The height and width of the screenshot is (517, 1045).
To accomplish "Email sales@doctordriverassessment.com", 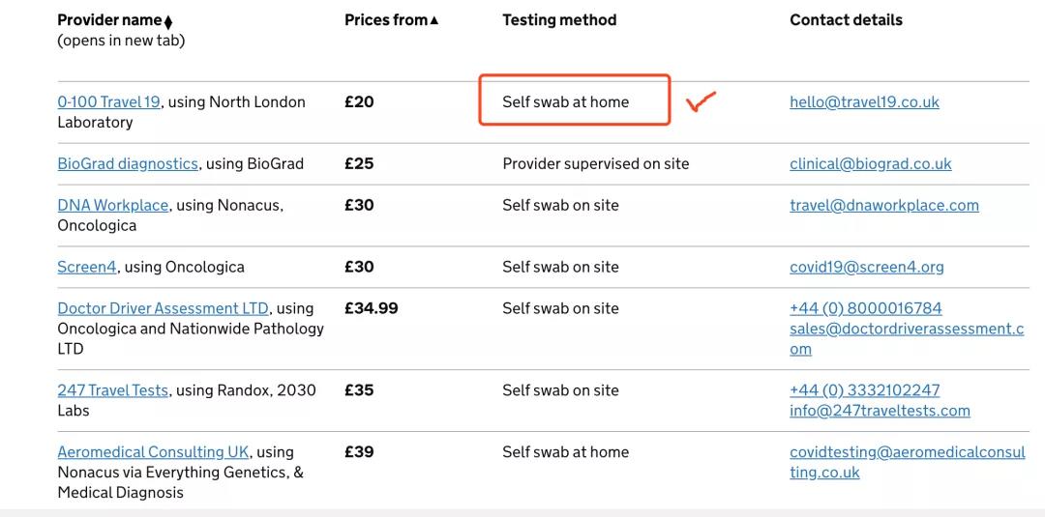I will coord(906,330).
